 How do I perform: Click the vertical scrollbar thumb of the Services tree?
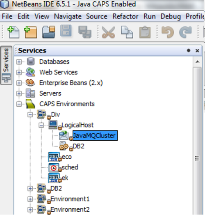click(x=197, y=141)
